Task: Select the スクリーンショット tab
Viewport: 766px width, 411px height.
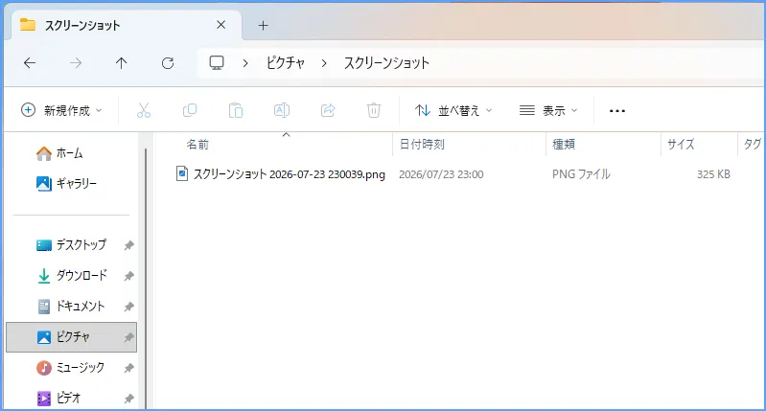Action: pos(124,25)
